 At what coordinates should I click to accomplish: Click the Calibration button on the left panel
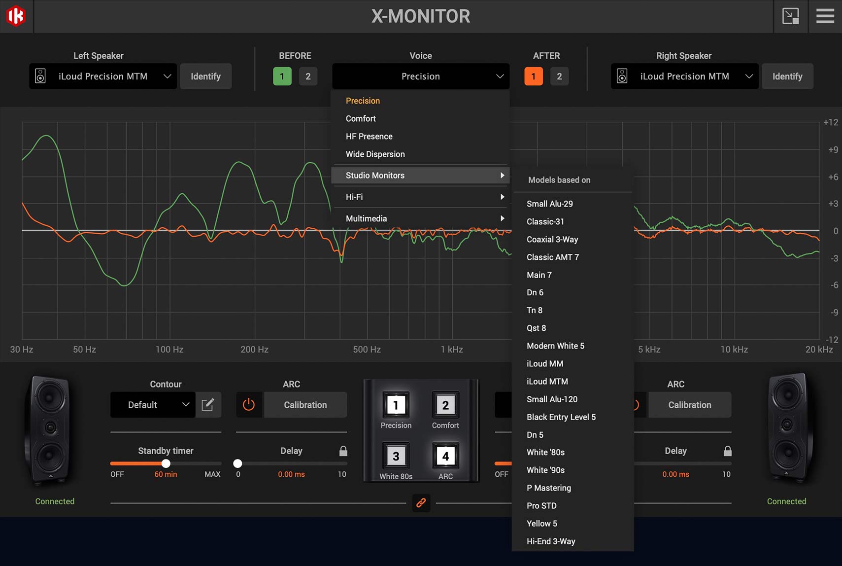(305, 405)
